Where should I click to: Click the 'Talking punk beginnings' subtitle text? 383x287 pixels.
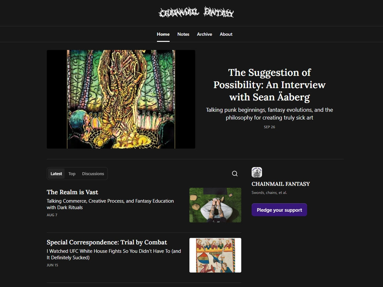coord(269,114)
